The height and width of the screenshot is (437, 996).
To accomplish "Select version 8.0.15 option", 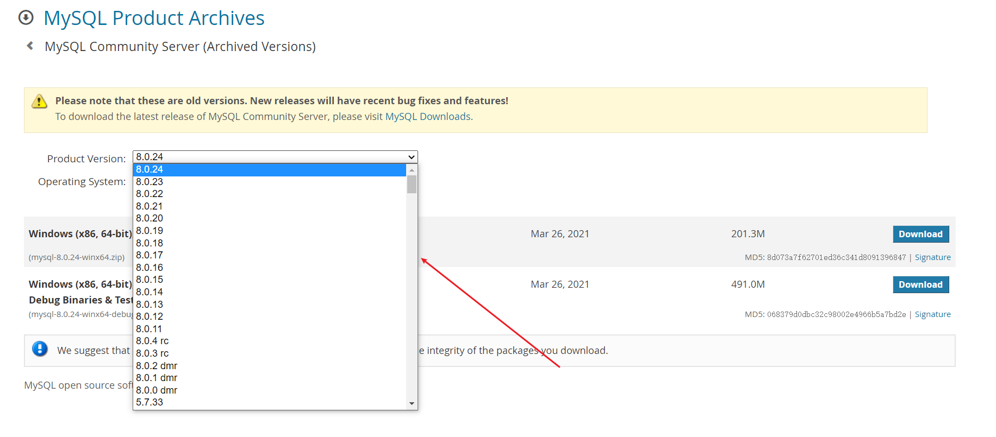I will tap(270, 280).
